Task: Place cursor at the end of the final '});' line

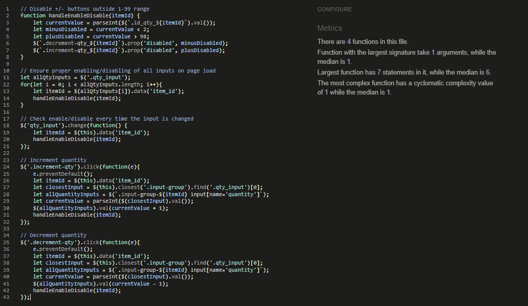Action: click(30, 297)
